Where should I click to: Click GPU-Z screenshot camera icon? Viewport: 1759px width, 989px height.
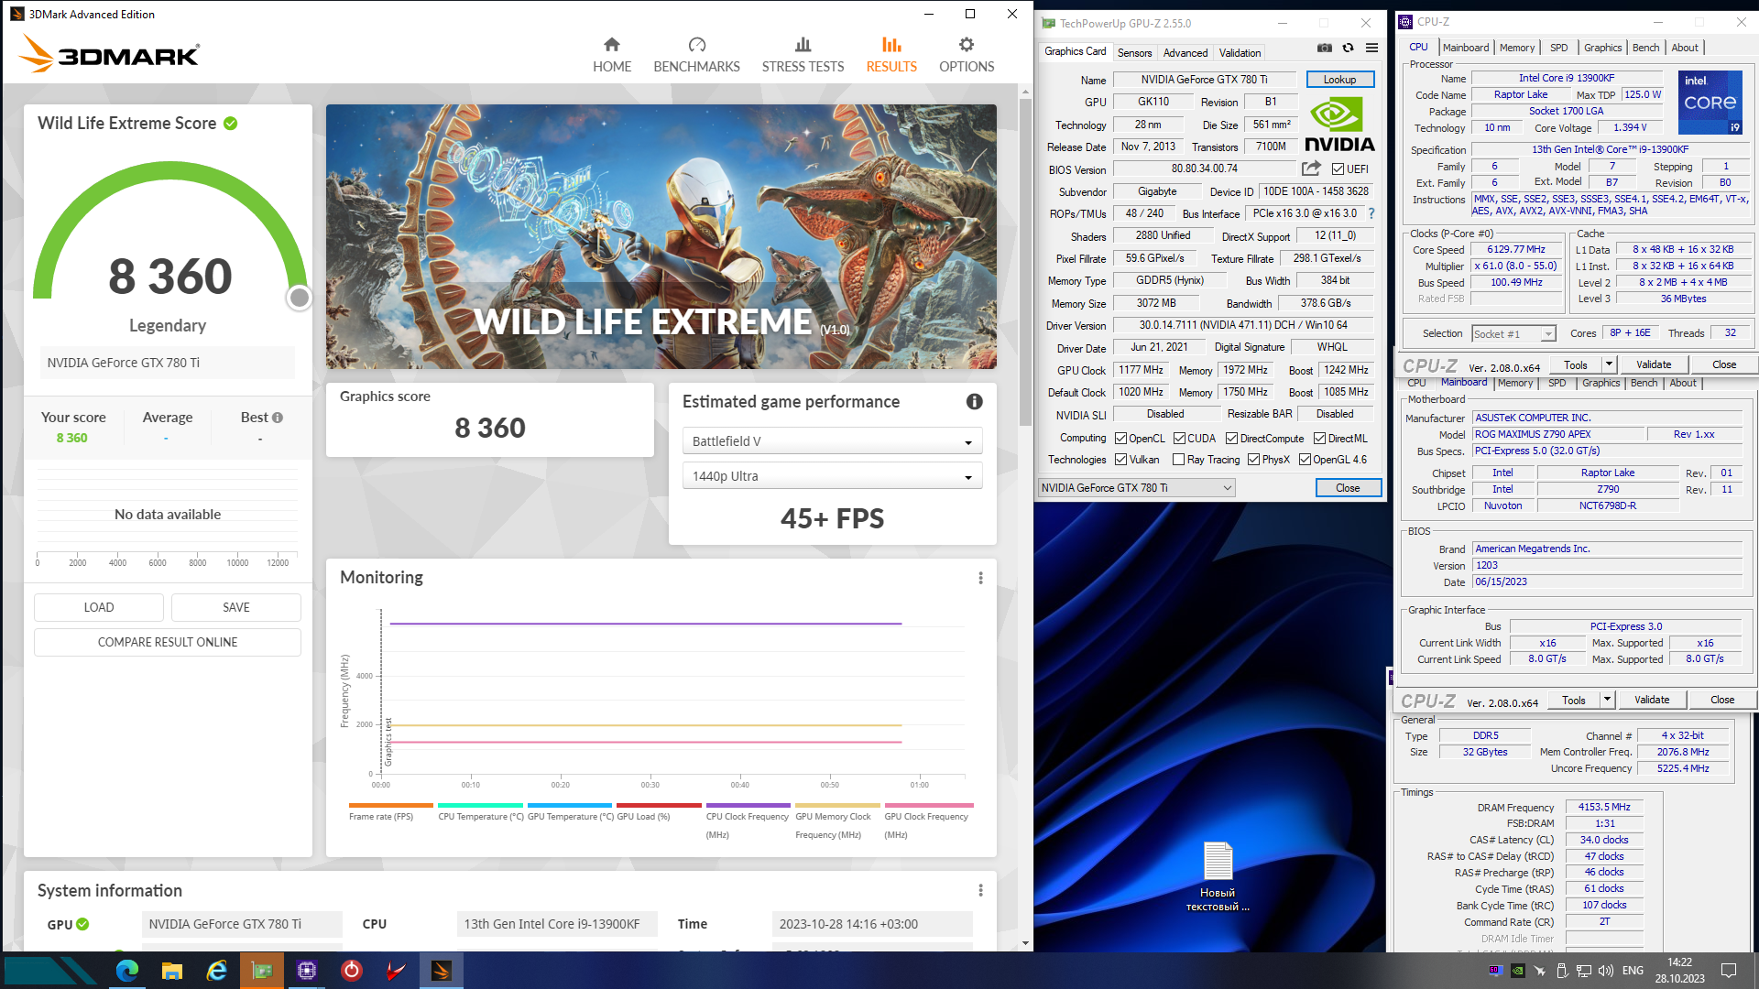tap(1325, 49)
